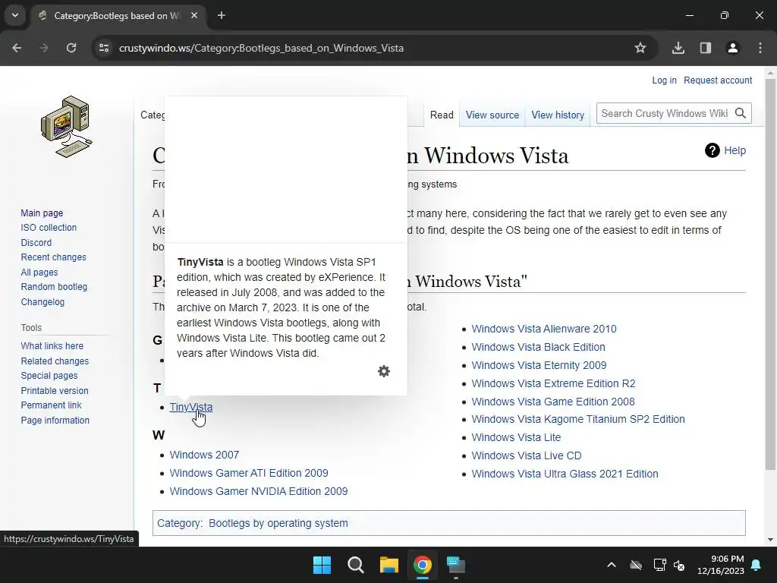Open Bootlegs by operating system category

pos(278,523)
